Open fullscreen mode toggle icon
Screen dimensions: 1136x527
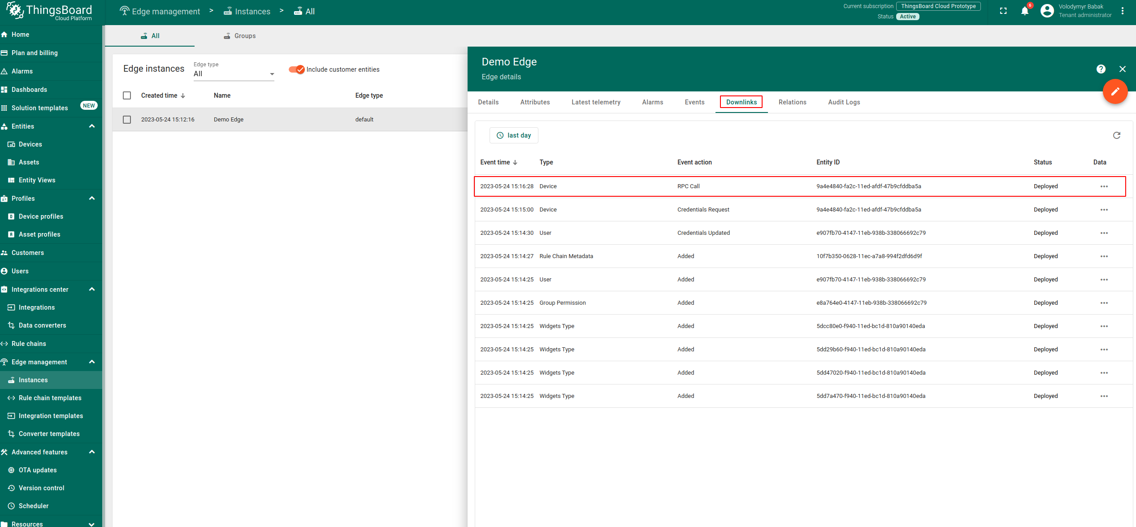1003,11
